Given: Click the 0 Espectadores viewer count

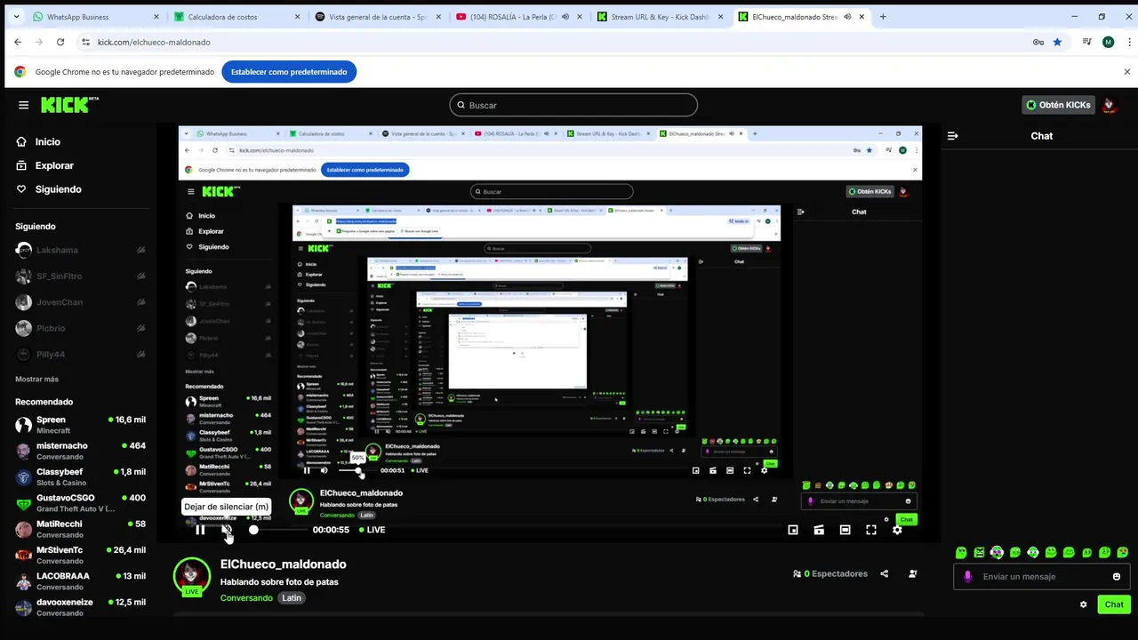Looking at the screenshot, I should click(x=830, y=574).
